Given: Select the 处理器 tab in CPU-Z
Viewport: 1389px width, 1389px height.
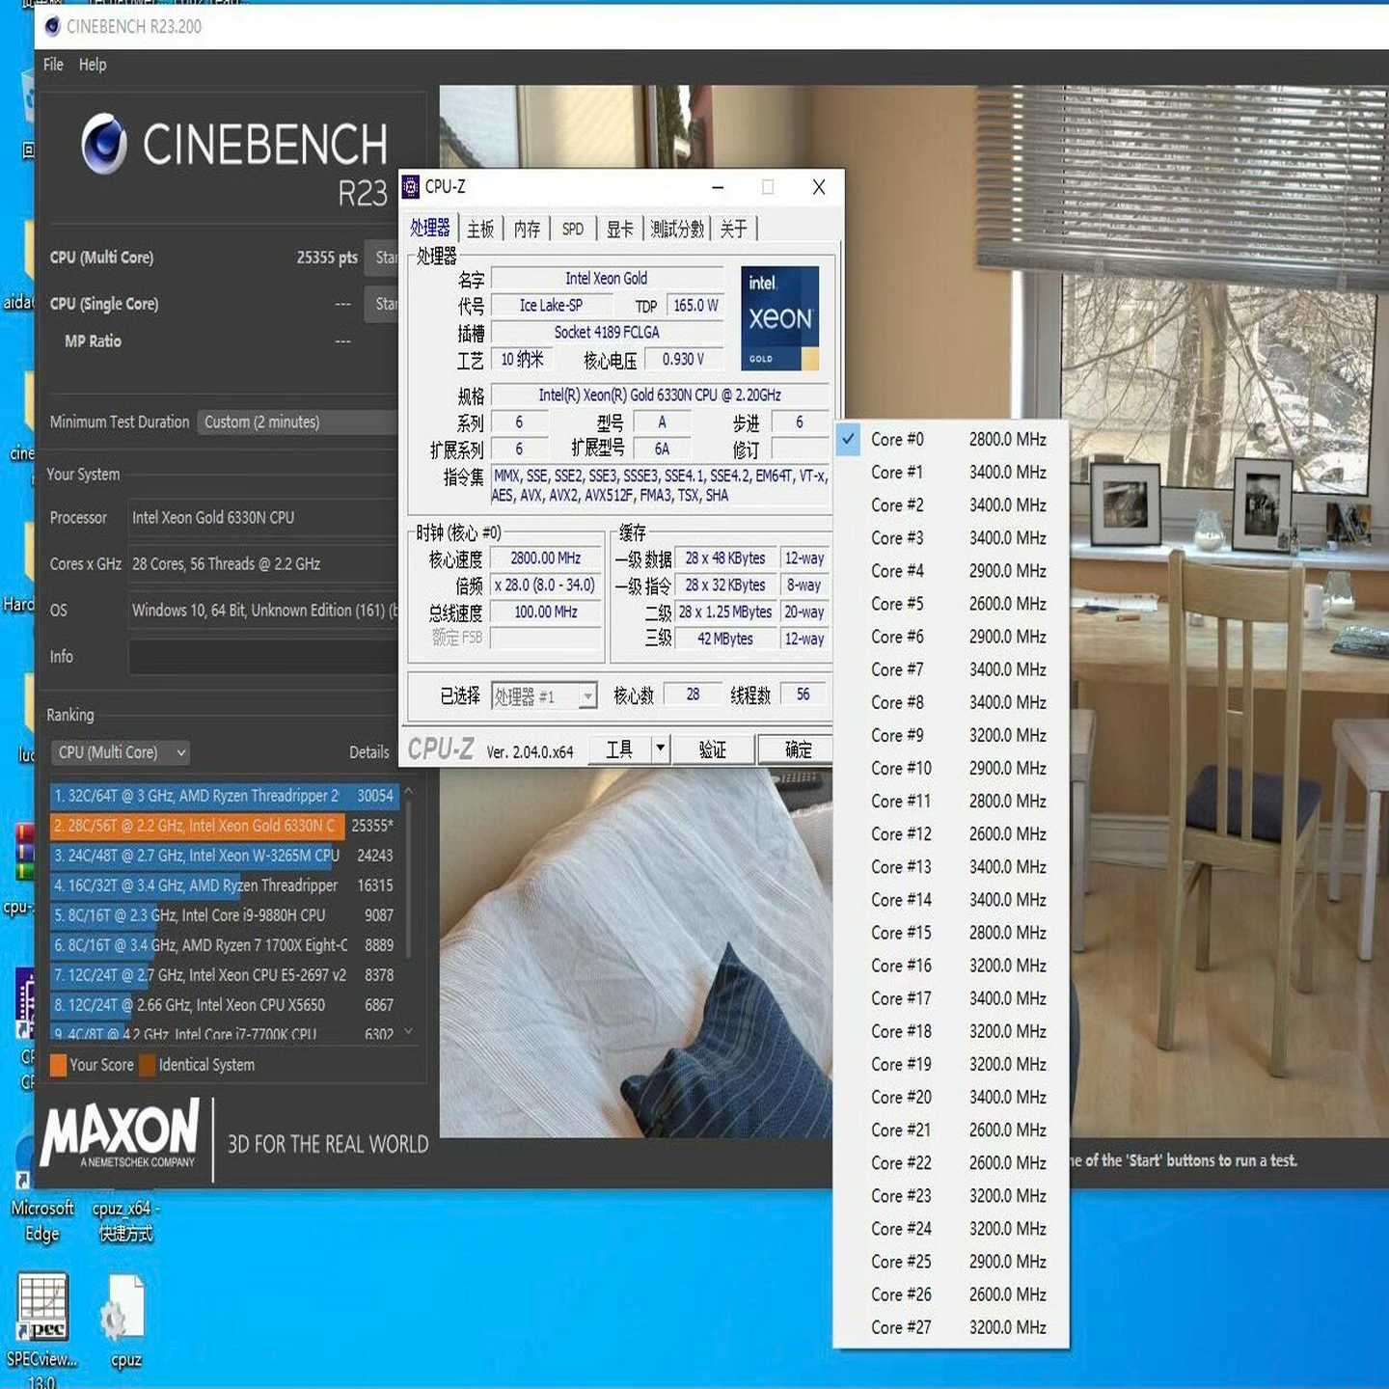Looking at the screenshot, I should click(430, 228).
